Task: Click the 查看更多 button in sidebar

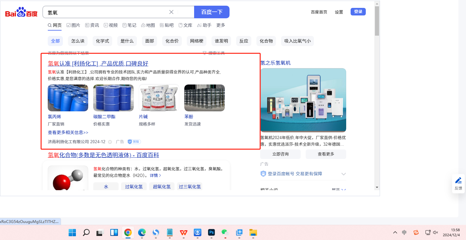Action: point(326,154)
